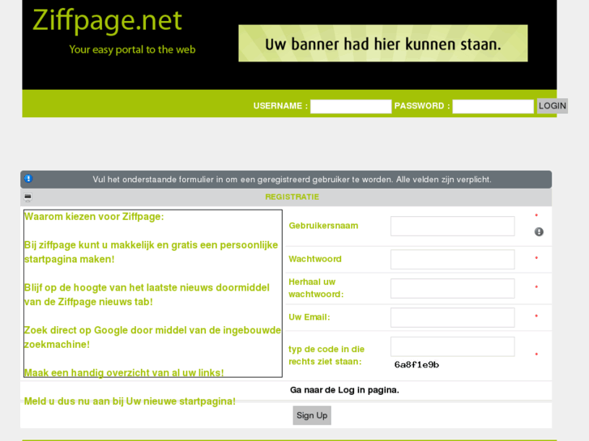Click the 'Gebruikersnaam' label

pos(323,226)
